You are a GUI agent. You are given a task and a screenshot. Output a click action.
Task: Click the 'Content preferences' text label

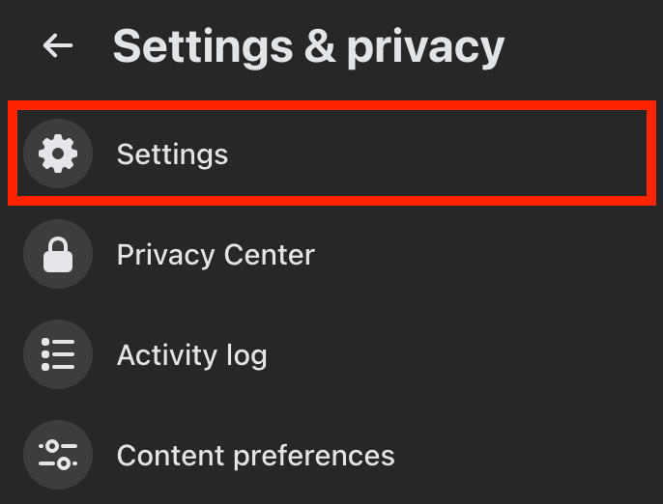point(255,457)
